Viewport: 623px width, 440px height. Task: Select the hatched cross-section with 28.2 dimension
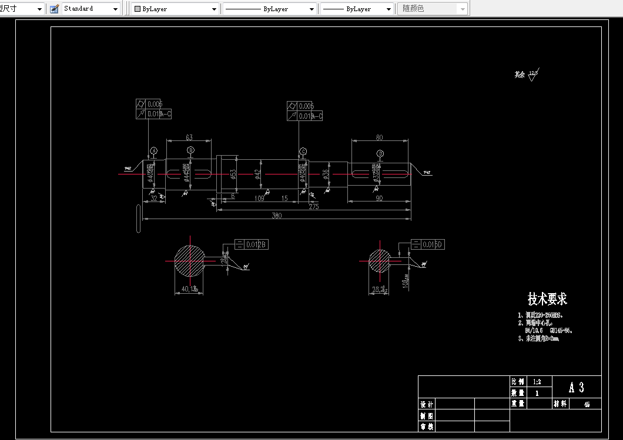380,261
